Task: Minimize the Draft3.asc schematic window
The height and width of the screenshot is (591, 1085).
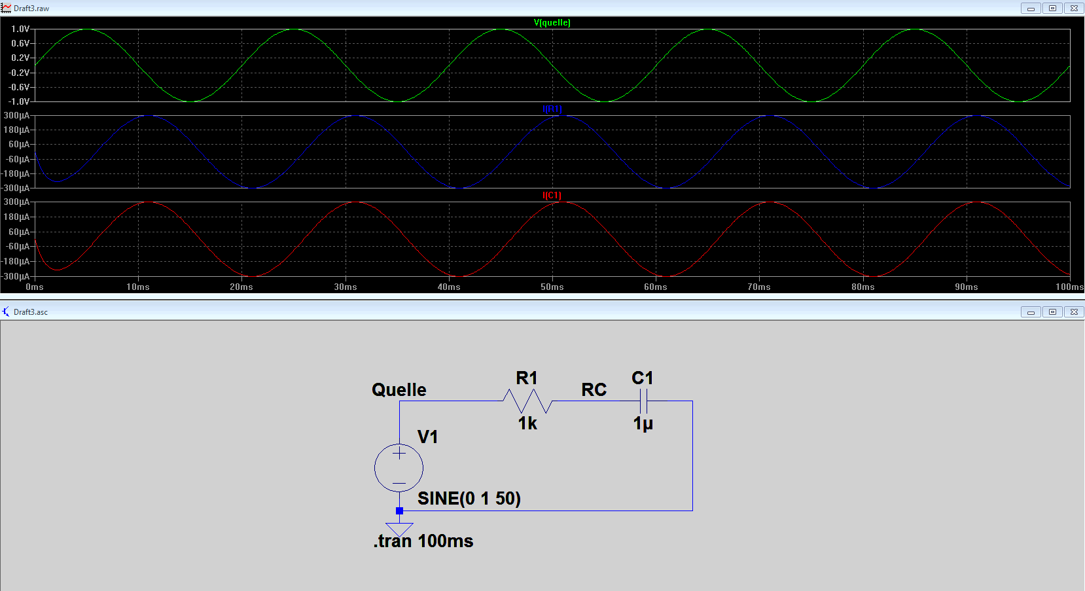Action: click(x=1031, y=312)
